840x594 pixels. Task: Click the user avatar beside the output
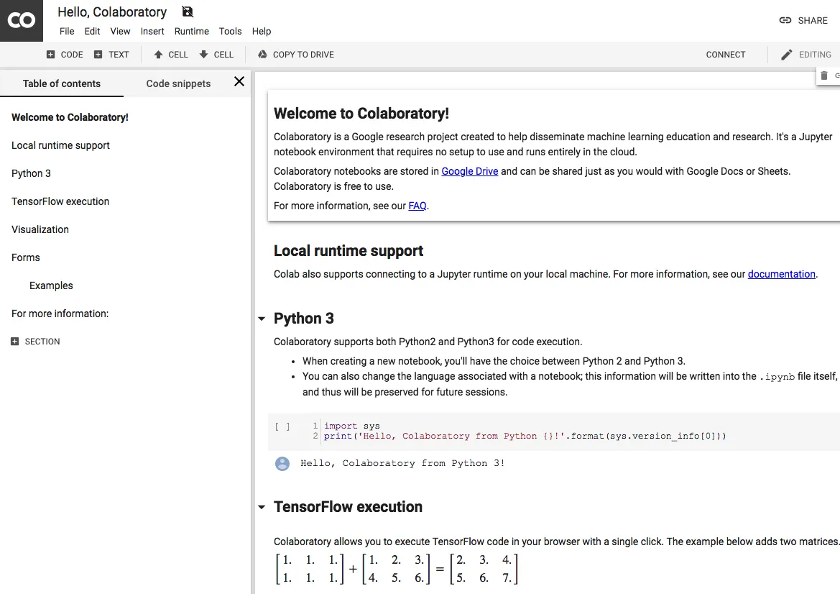click(x=282, y=464)
